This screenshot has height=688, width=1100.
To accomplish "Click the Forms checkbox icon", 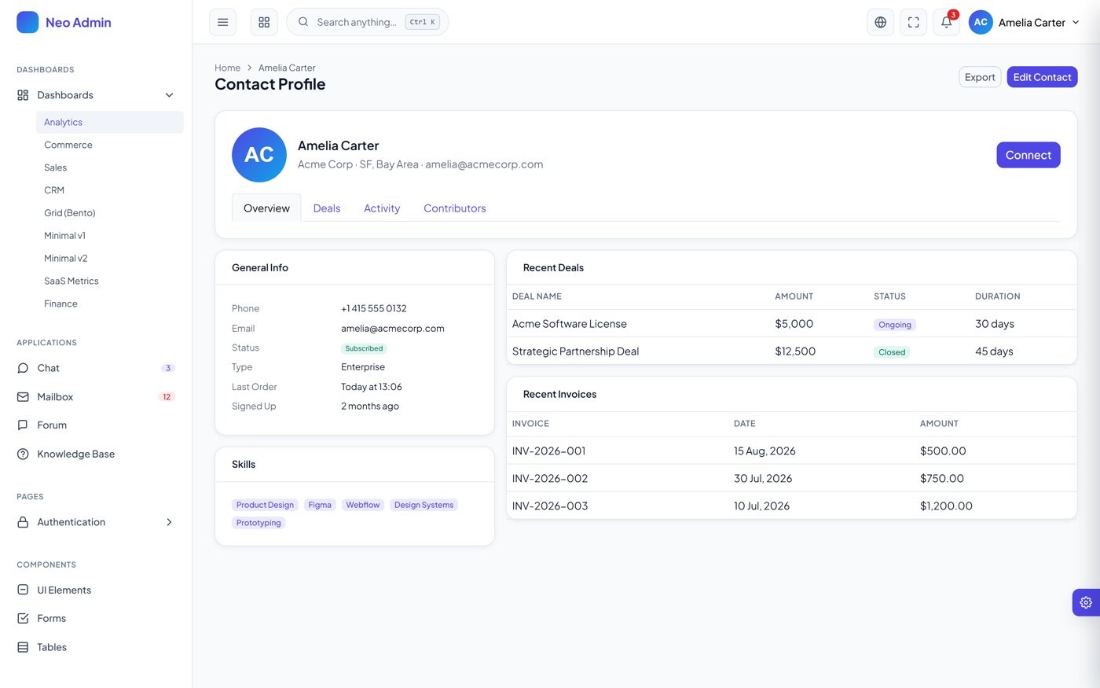I will coord(23,618).
